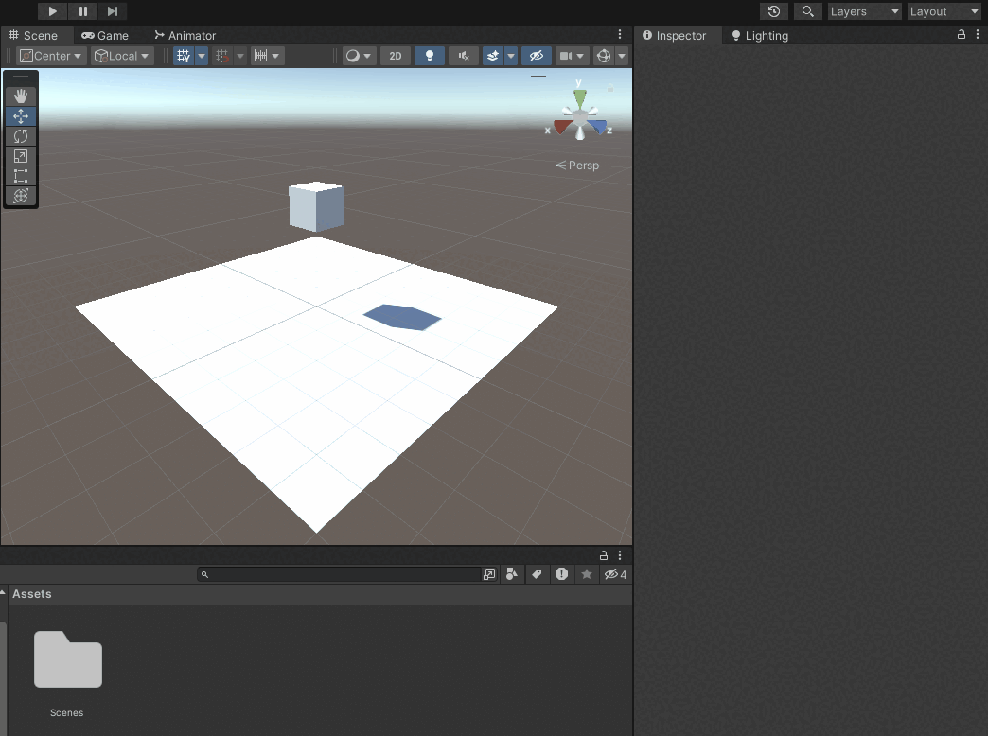
Task: Click the tools overlay drag handle
Action: click(x=21, y=78)
